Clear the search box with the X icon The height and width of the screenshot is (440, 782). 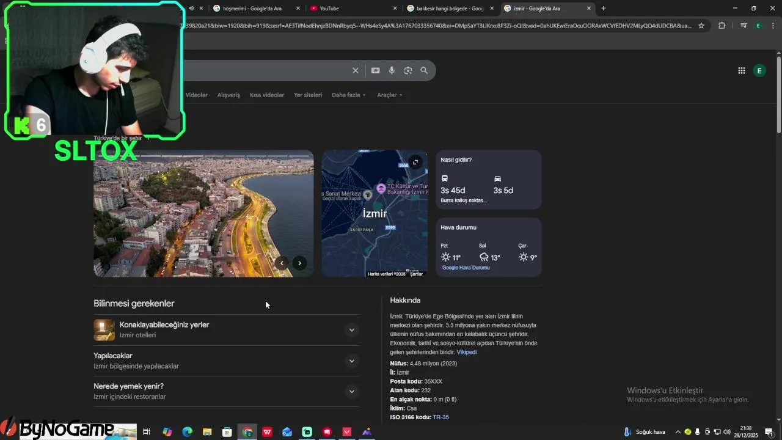[x=355, y=70]
